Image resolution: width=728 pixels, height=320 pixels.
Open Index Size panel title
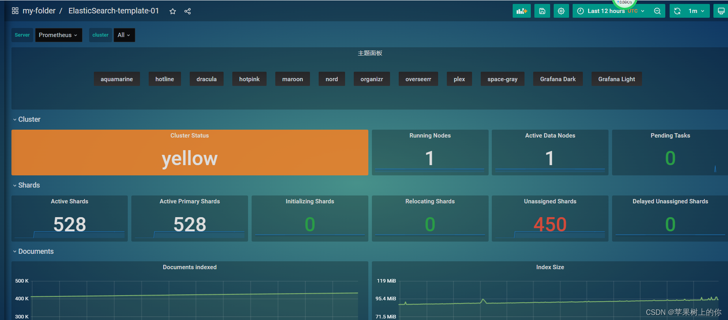(x=550, y=267)
